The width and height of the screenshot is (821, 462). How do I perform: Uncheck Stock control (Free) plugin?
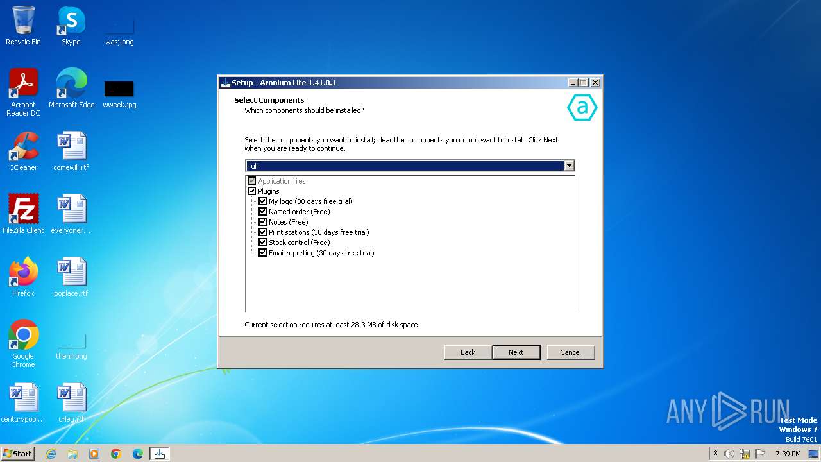coord(262,243)
